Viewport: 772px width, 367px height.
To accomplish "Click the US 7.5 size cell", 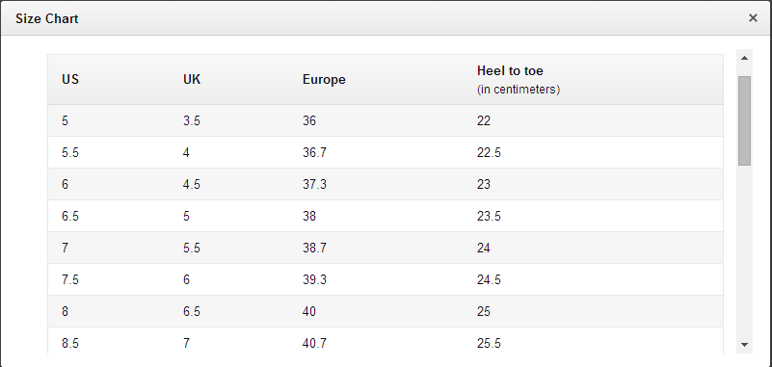I will coord(70,279).
